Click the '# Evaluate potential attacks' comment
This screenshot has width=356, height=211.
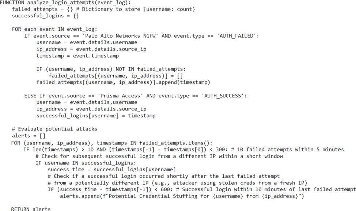(x=54, y=129)
